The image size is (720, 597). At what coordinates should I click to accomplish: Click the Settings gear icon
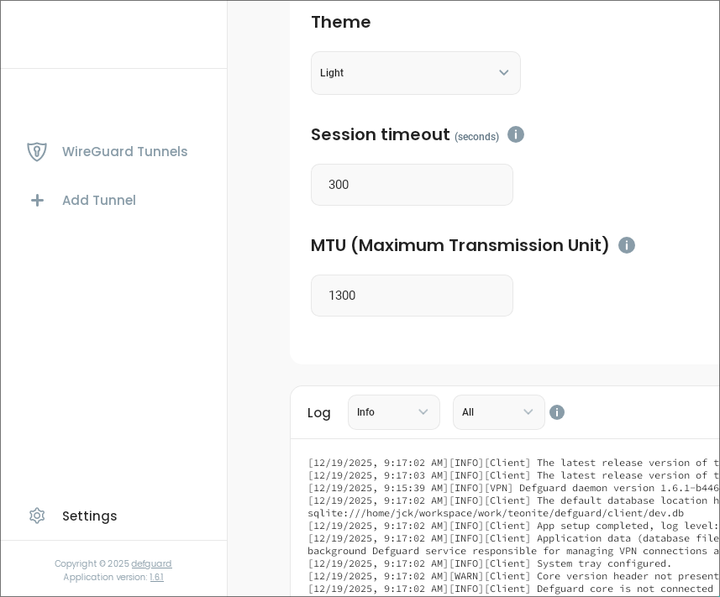37,516
